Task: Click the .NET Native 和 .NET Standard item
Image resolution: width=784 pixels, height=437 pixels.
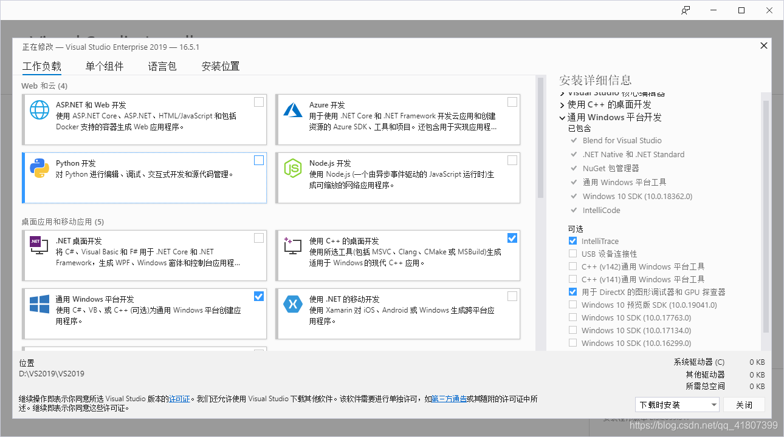Action: [x=633, y=154]
